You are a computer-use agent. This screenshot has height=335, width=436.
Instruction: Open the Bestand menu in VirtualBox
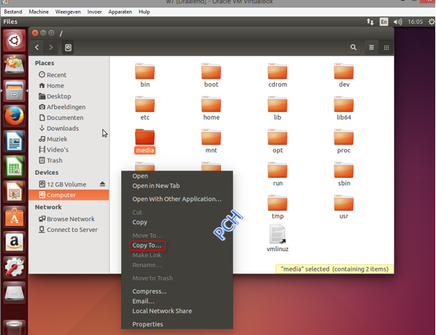13,12
